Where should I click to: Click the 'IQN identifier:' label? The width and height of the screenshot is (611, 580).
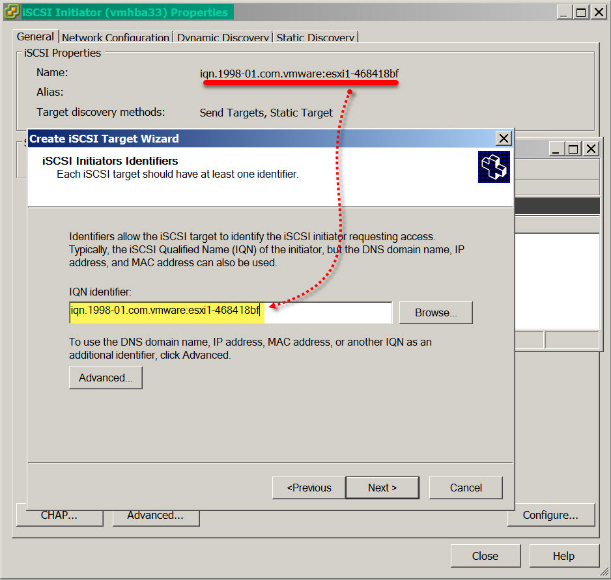[x=100, y=292]
